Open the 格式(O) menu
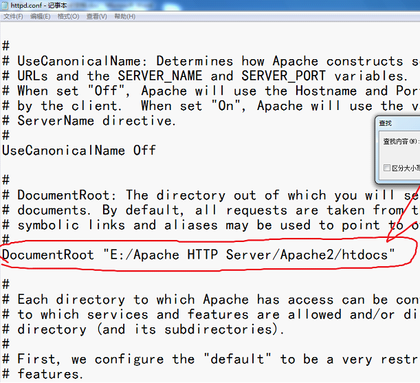 68,17
